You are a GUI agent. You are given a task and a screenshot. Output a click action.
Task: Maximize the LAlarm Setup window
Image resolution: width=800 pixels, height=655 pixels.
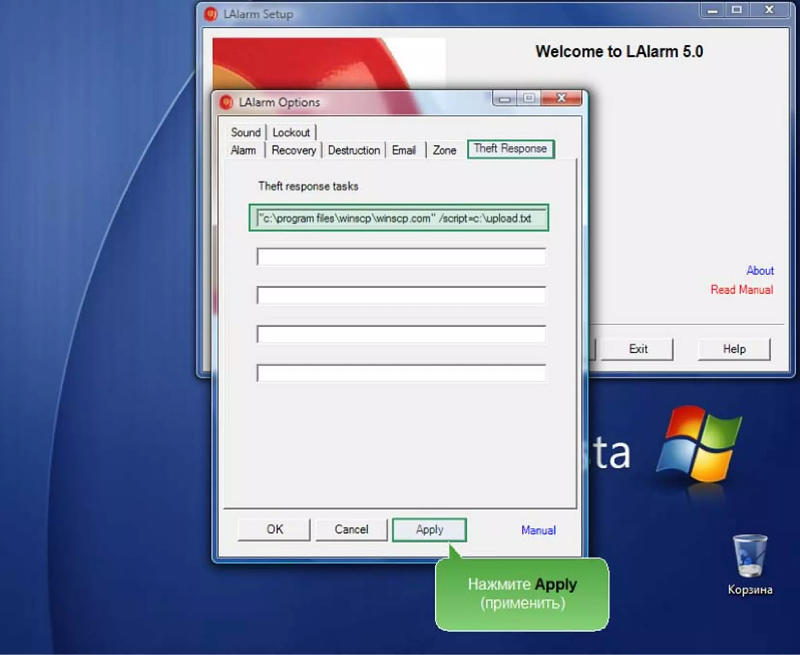737,10
